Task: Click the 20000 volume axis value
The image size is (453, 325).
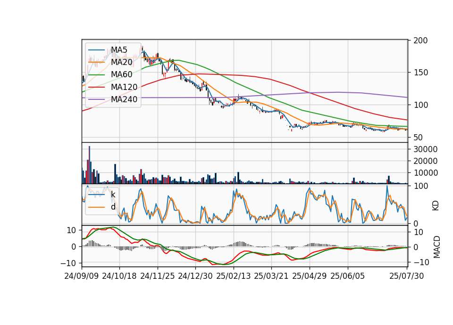Action: click(426, 161)
